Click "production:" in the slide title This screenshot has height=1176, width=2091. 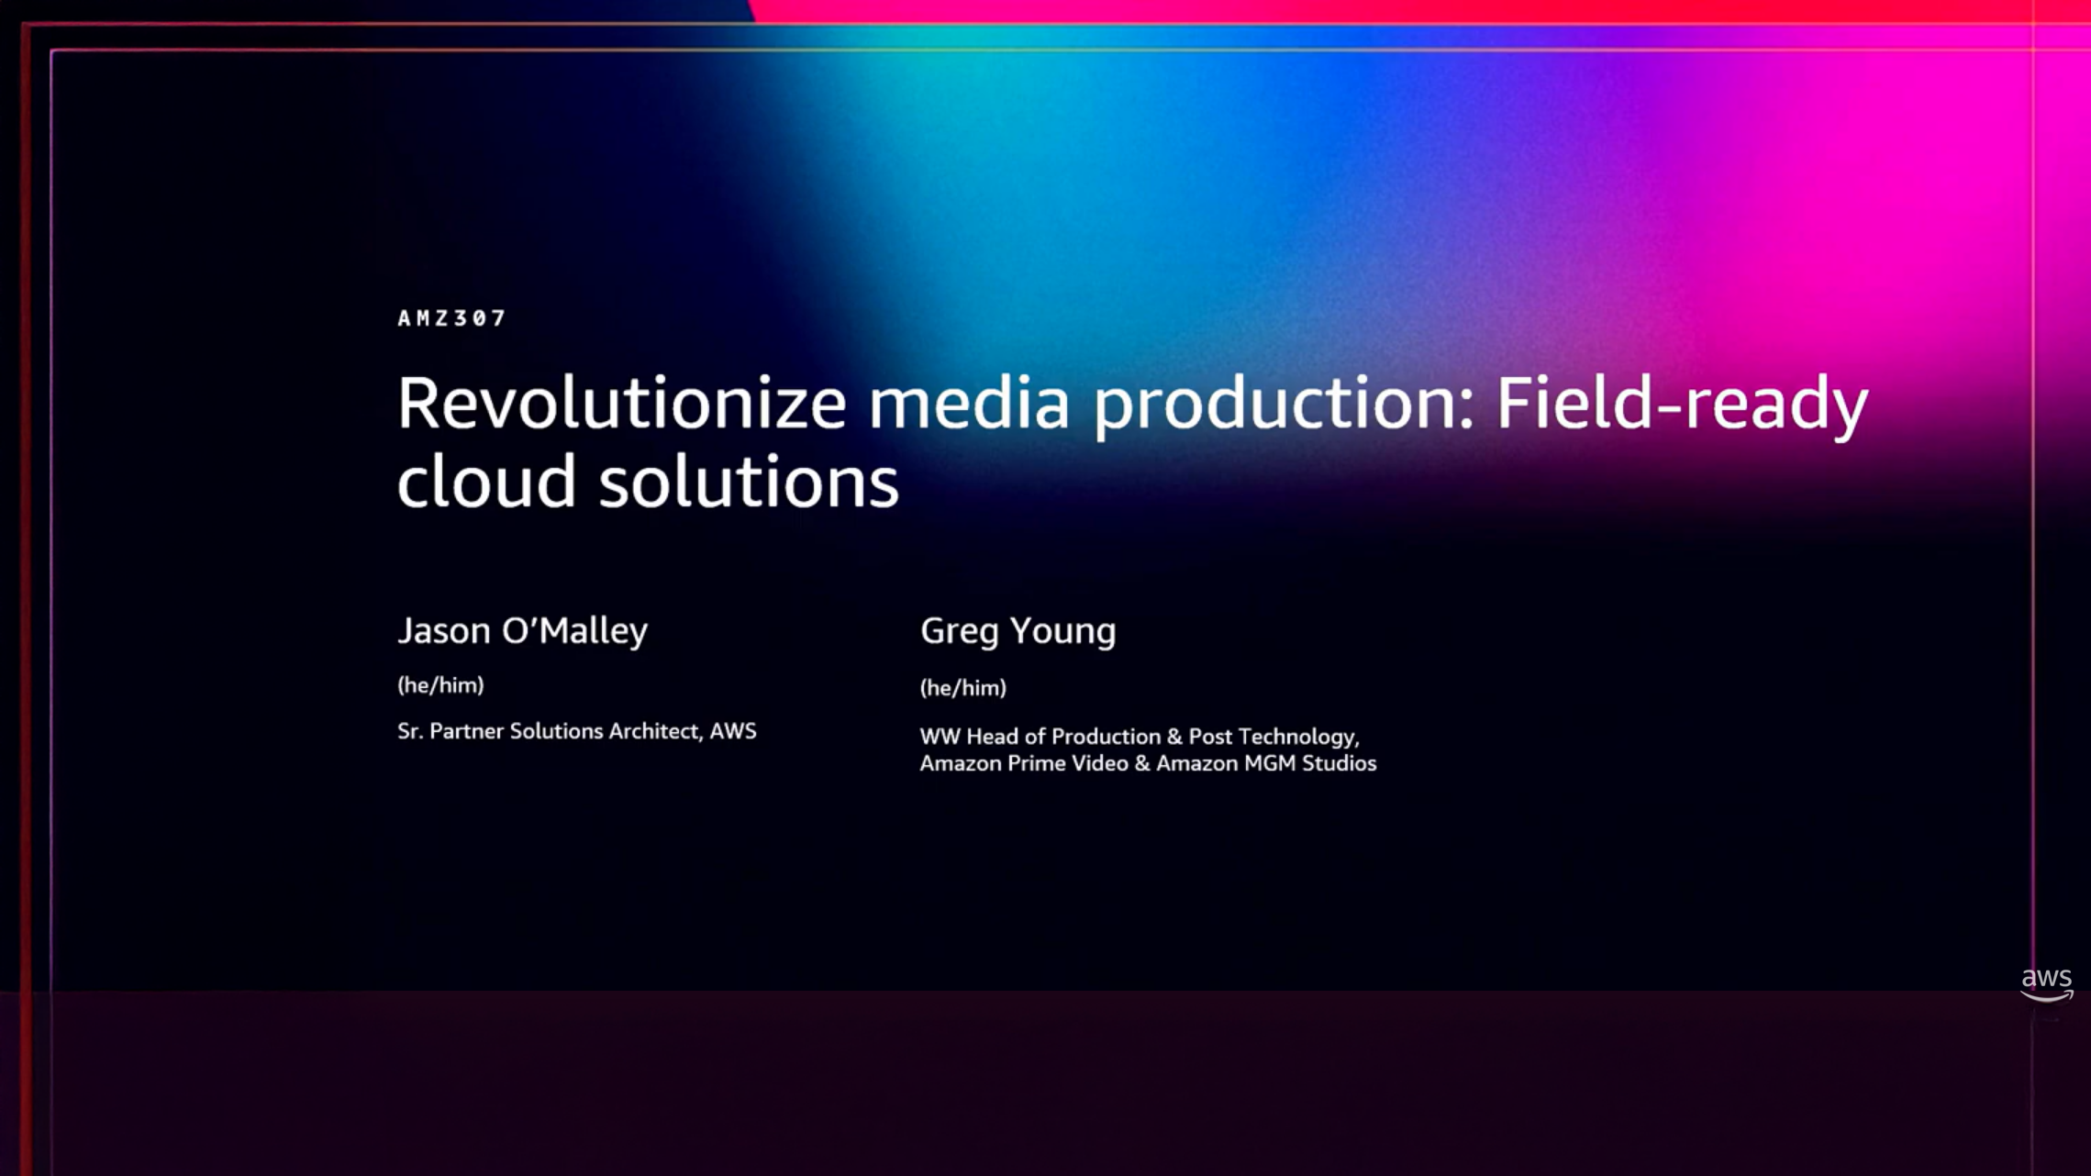1283,405
